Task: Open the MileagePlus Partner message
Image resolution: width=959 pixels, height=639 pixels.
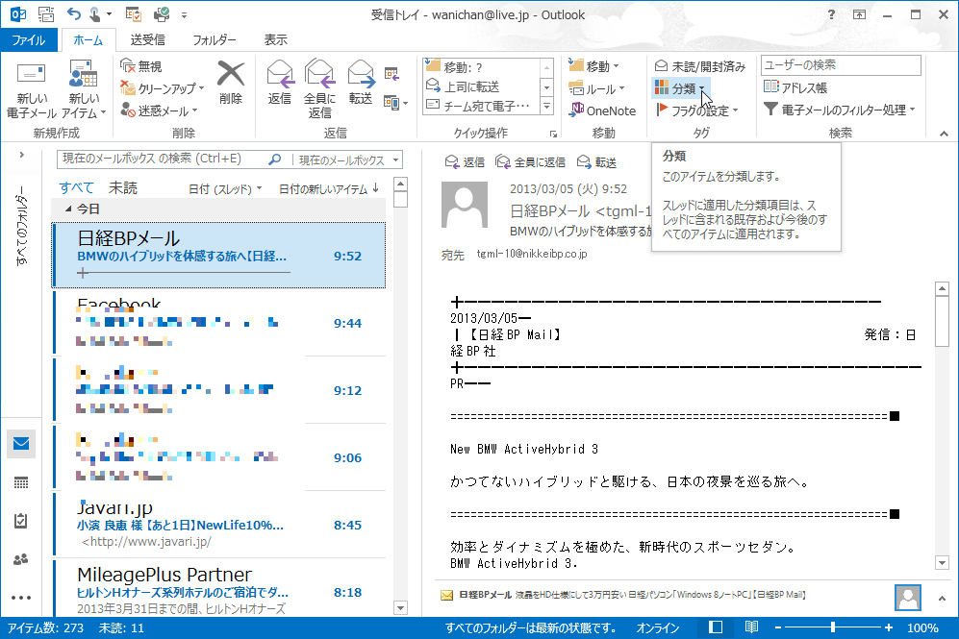Action: point(218,588)
